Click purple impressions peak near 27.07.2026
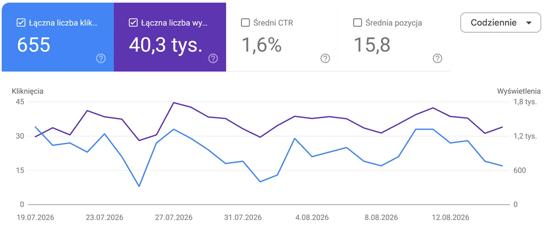Image resolution: width=552 pixels, height=240 pixels. point(173,102)
